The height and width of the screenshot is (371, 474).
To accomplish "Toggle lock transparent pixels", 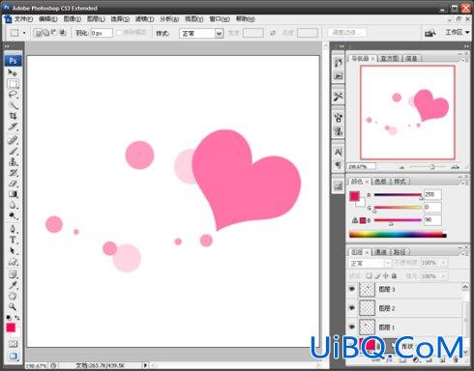I will click(x=370, y=276).
